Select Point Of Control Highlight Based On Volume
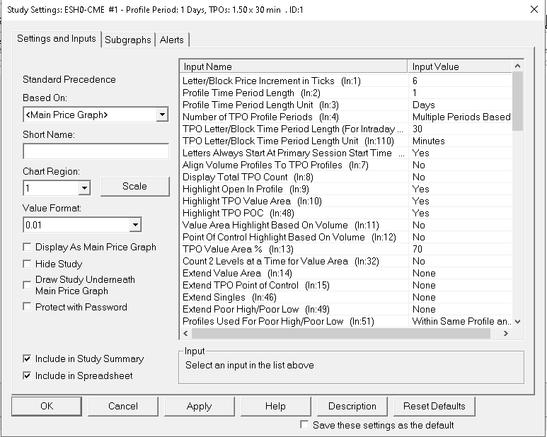The width and height of the screenshot is (547, 437). 346,238
